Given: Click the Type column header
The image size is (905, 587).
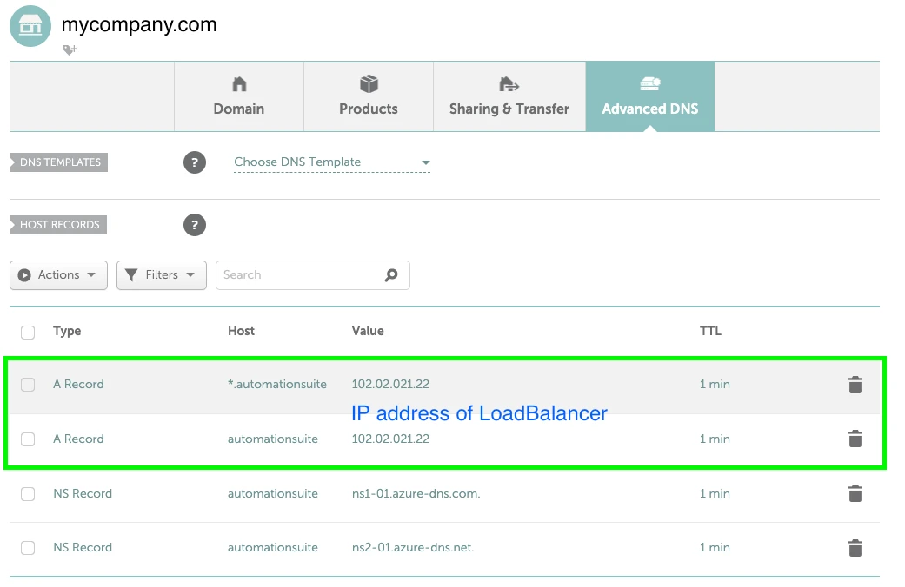Looking at the screenshot, I should pyautogui.click(x=67, y=331).
